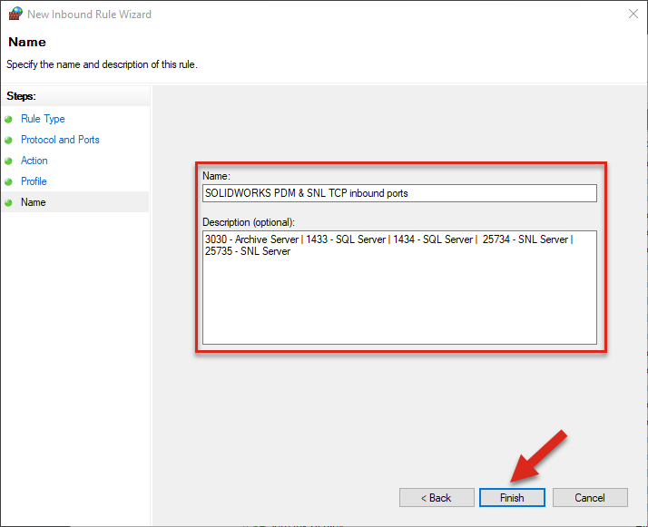The width and height of the screenshot is (648, 527).
Task: Click the Finish button
Action: (x=512, y=498)
